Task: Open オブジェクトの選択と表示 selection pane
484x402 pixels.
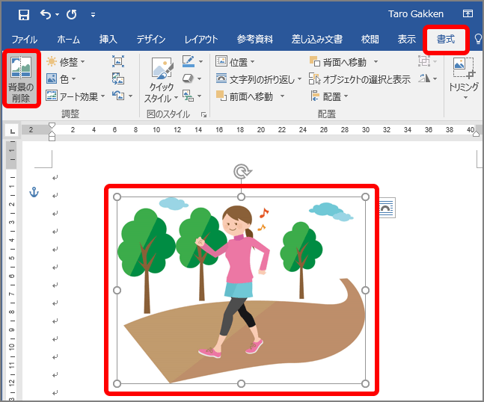Action: tap(360, 79)
